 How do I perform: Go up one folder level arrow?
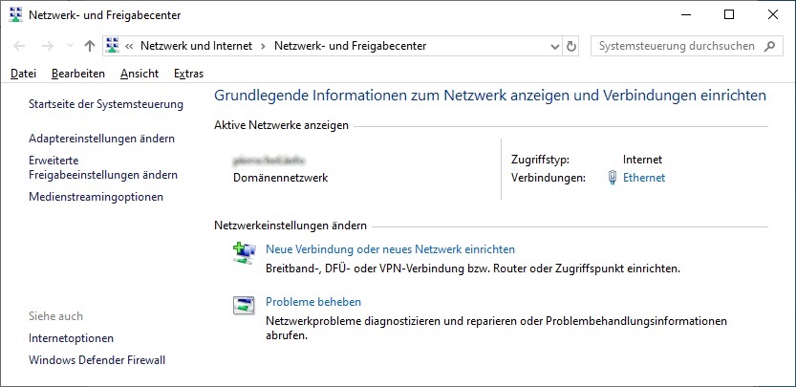[90, 46]
